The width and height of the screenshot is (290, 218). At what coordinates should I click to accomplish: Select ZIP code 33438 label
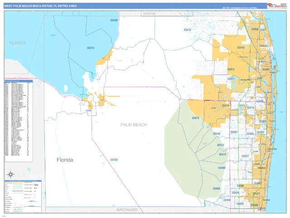[x=114, y=20]
